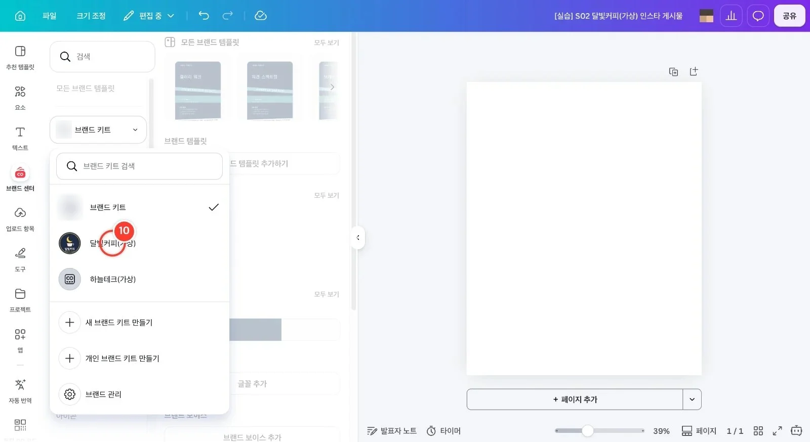Viewport: 810px width, 442px height.
Task: Click 개인 브랜드 키트 만들기
Action: pyautogui.click(x=139, y=359)
